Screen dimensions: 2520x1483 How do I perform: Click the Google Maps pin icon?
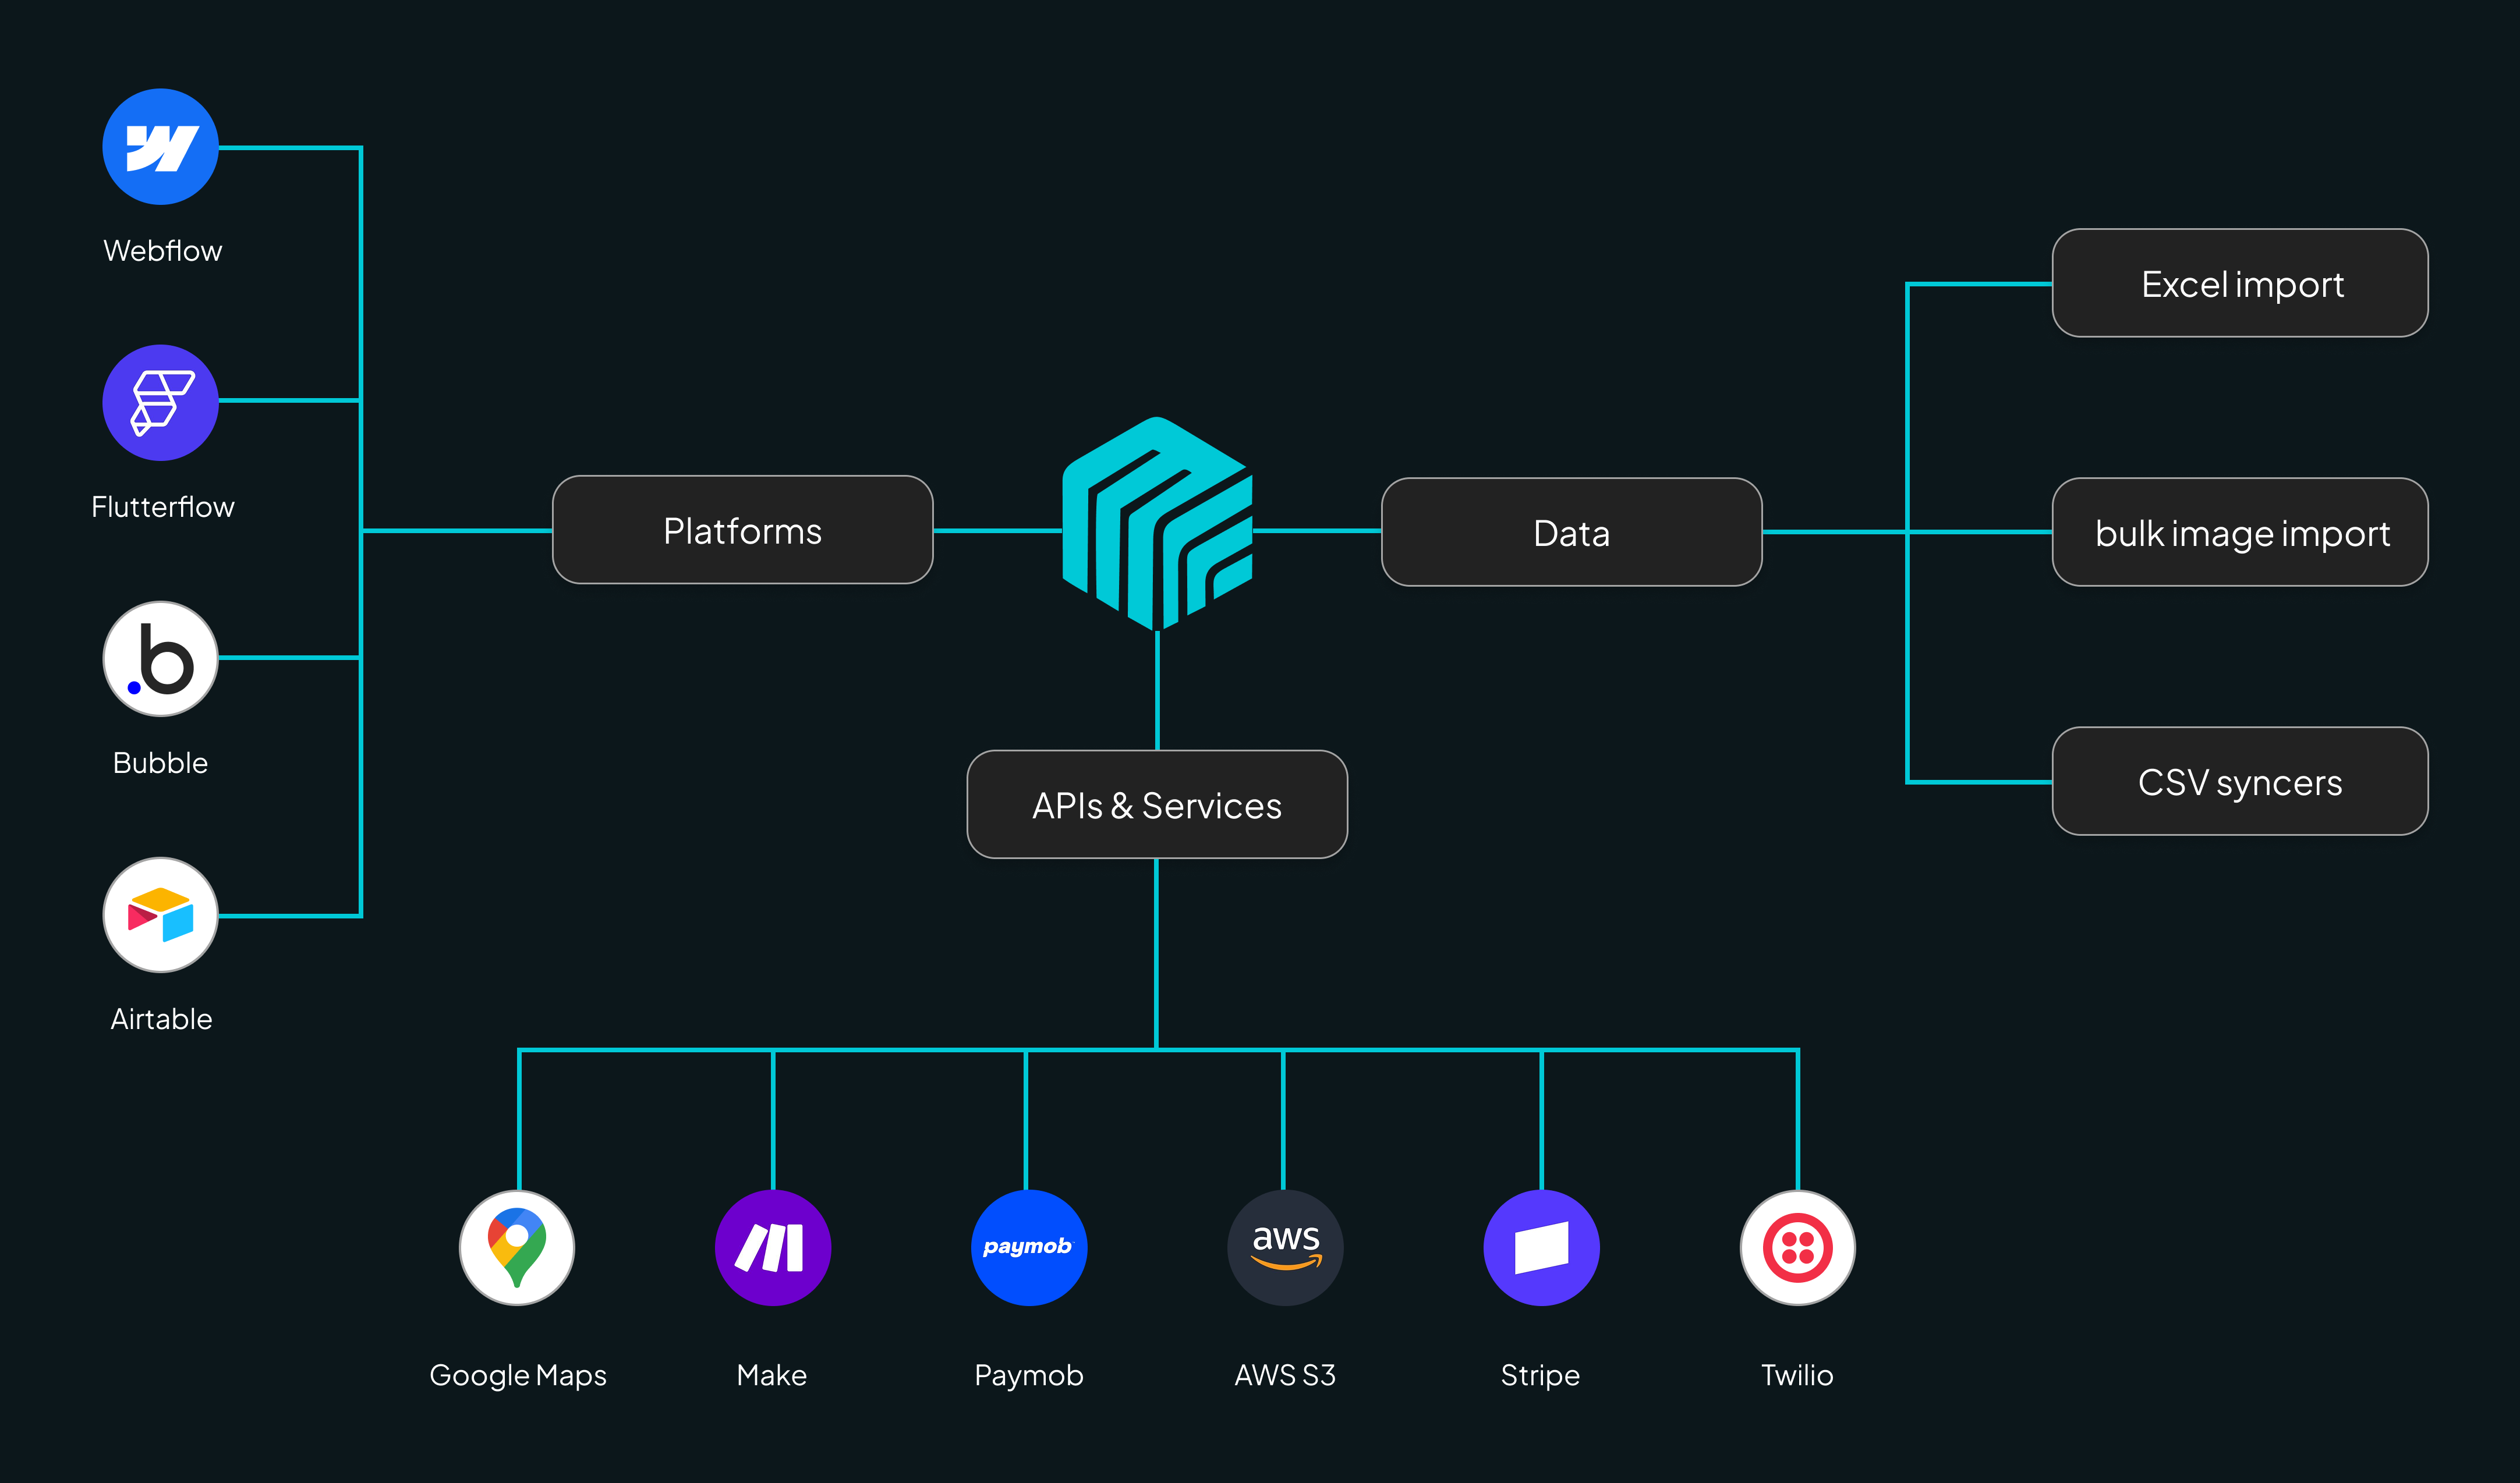(517, 1247)
